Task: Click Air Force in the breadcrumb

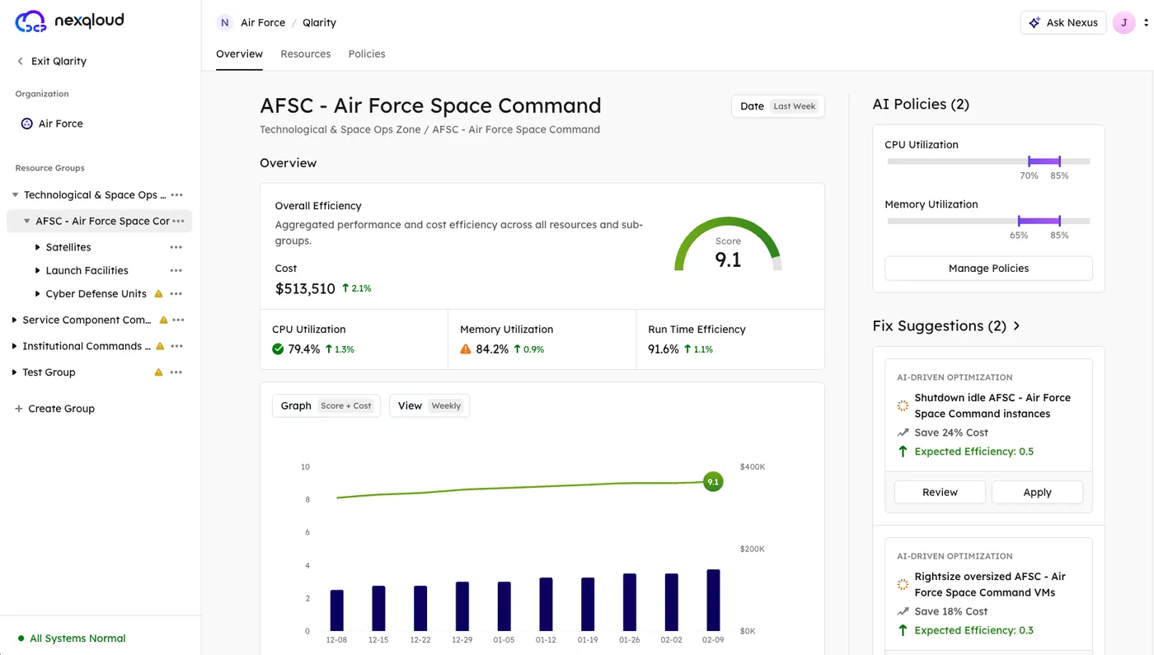Action: pos(263,22)
